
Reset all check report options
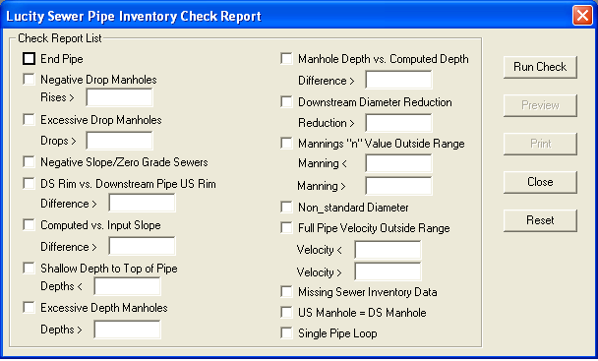click(540, 220)
